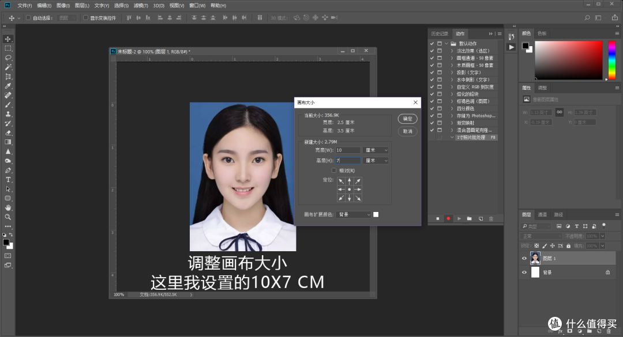Image resolution: width=623 pixels, height=337 pixels.
Task: Switch to the 通道 panel tab
Action: point(542,214)
